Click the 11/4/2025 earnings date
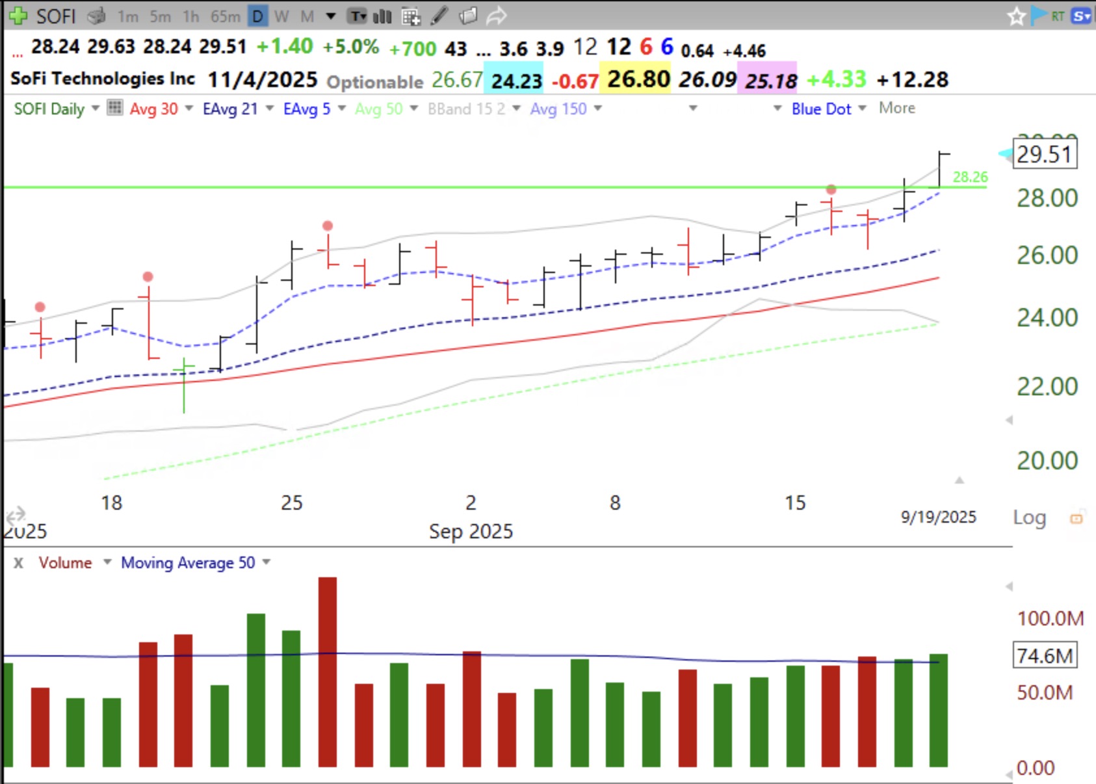1096x784 pixels. 263,80
